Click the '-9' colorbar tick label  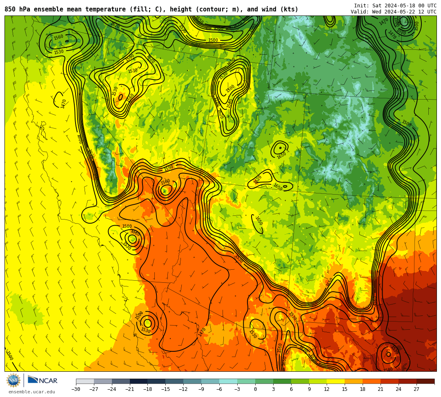pyautogui.click(x=201, y=389)
